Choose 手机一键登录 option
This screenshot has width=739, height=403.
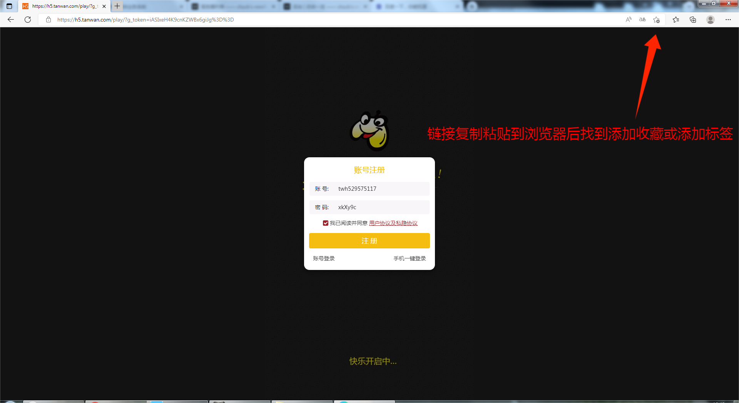pyautogui.click(x=410, y=258)
